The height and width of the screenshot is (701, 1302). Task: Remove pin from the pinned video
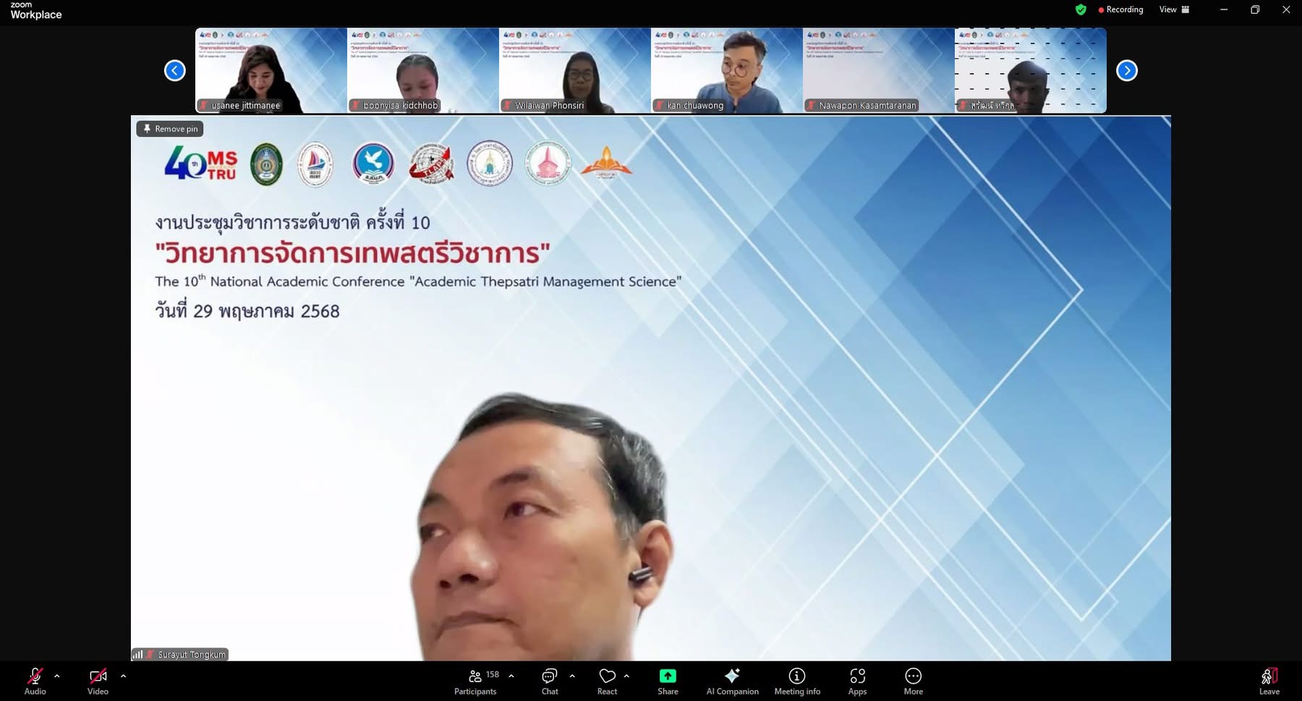pyautogui.click(x=170, y=129)
